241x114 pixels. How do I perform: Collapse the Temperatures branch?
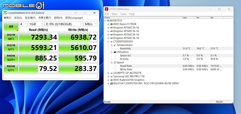(112, 45)
